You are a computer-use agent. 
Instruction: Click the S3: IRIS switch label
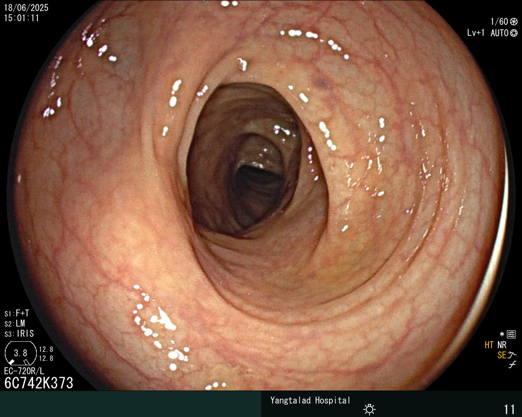click(x=19, y=334)
